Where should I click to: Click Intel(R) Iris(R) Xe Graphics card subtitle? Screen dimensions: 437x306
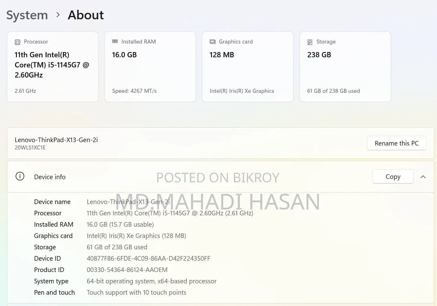coord(242,91)
